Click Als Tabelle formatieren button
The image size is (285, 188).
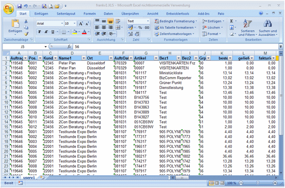tap(175, 27)
